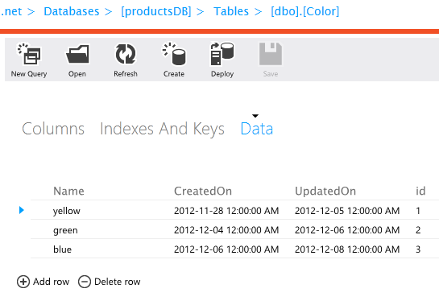Viewport: 439px width, 305px height.
Task: Click UpdatedOn value 2012-12-08 12:00:00 AM
Action: point(347,249)
